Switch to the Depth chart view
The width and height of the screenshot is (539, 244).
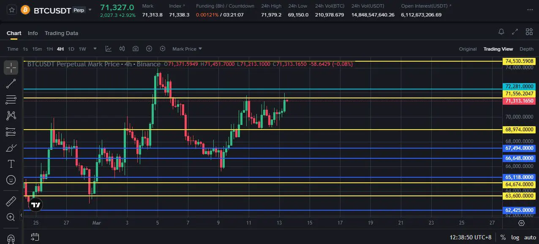[x=526, y=49]
